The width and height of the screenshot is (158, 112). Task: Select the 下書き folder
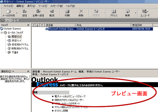15,52
